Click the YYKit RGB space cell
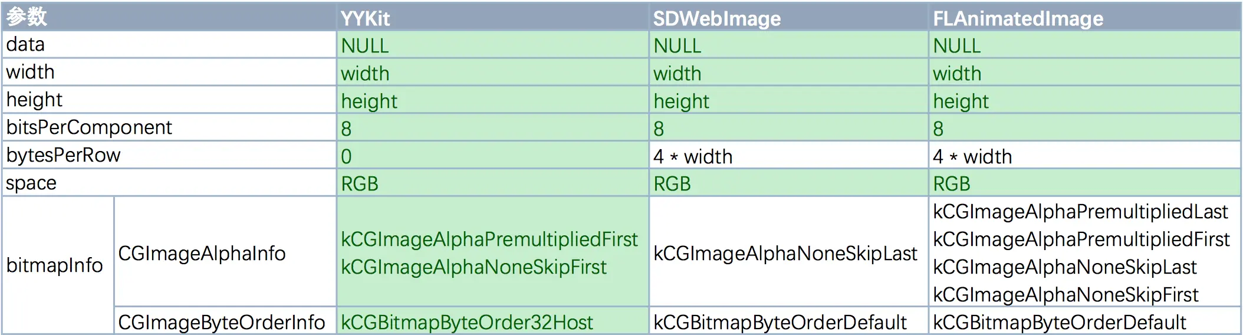Viewport: 1243px width, 335px height. click(x=492, y=183)
